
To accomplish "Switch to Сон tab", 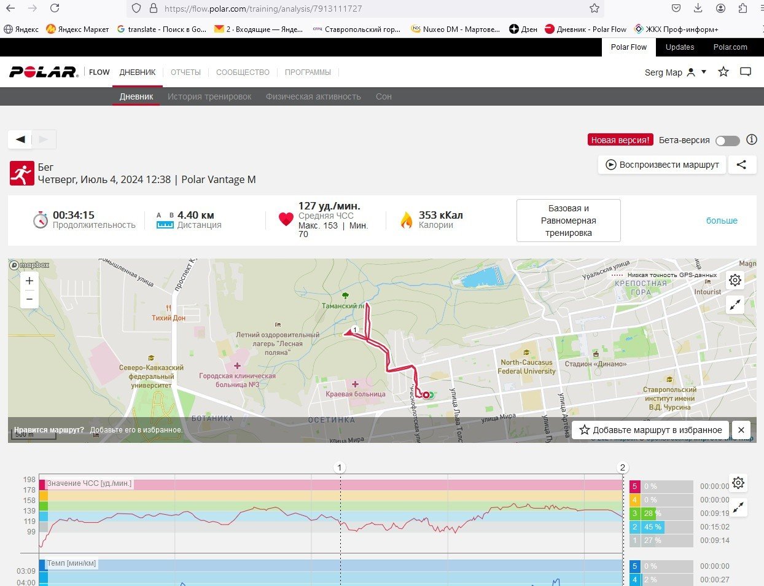I will (384, 96).
